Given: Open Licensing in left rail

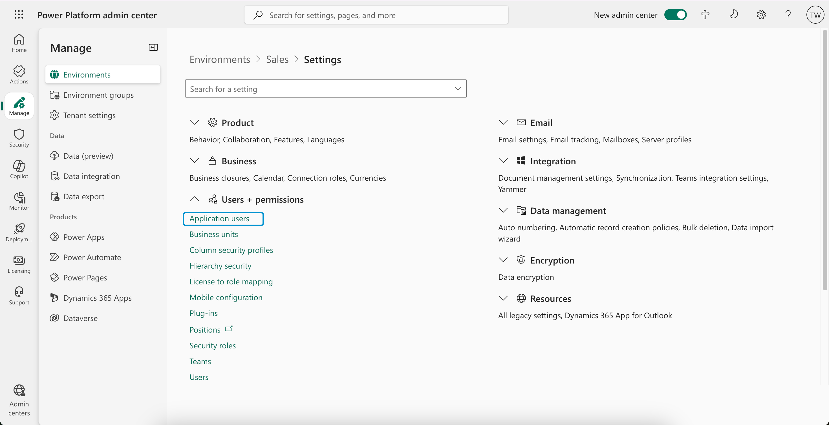Looking at the screenshot, I should point(19,264).
